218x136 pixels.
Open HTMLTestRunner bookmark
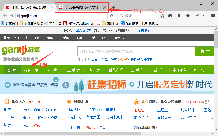click(x=81, y=24)
